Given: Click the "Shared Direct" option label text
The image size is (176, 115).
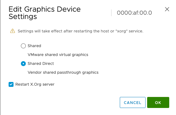Looking at the screenshot, I should pyautogui.click(x=41, y=64).
